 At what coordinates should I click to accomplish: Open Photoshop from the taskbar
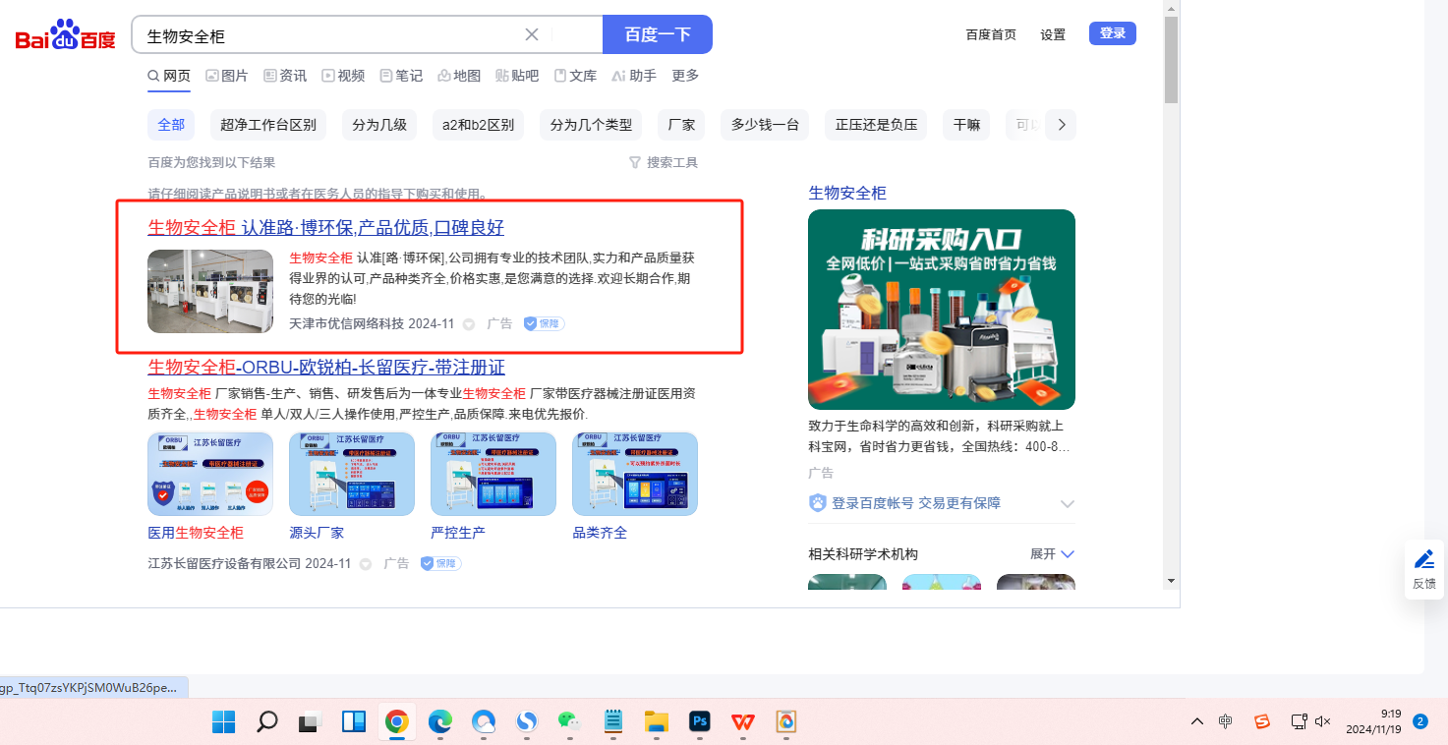click(x=700, y=722)
